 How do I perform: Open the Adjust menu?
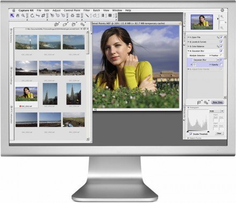(x=56, y=10)
